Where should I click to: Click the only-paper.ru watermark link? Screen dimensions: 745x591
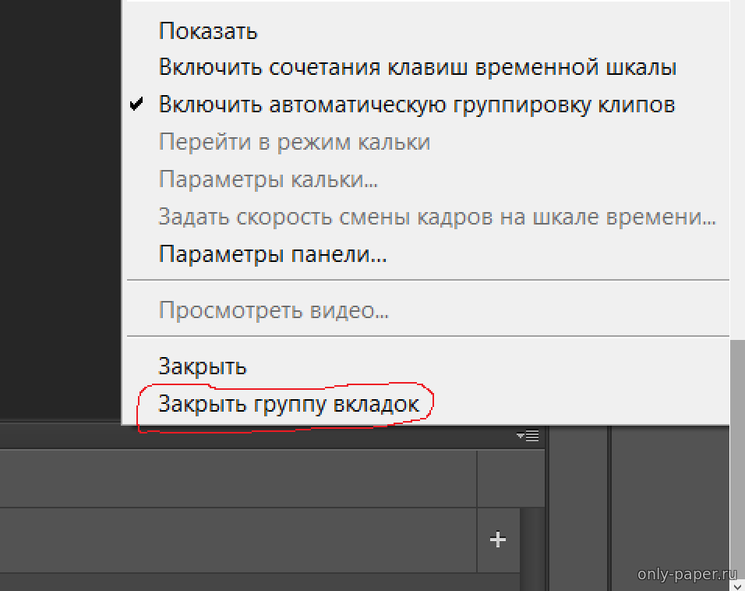click(x=686, y=575)
